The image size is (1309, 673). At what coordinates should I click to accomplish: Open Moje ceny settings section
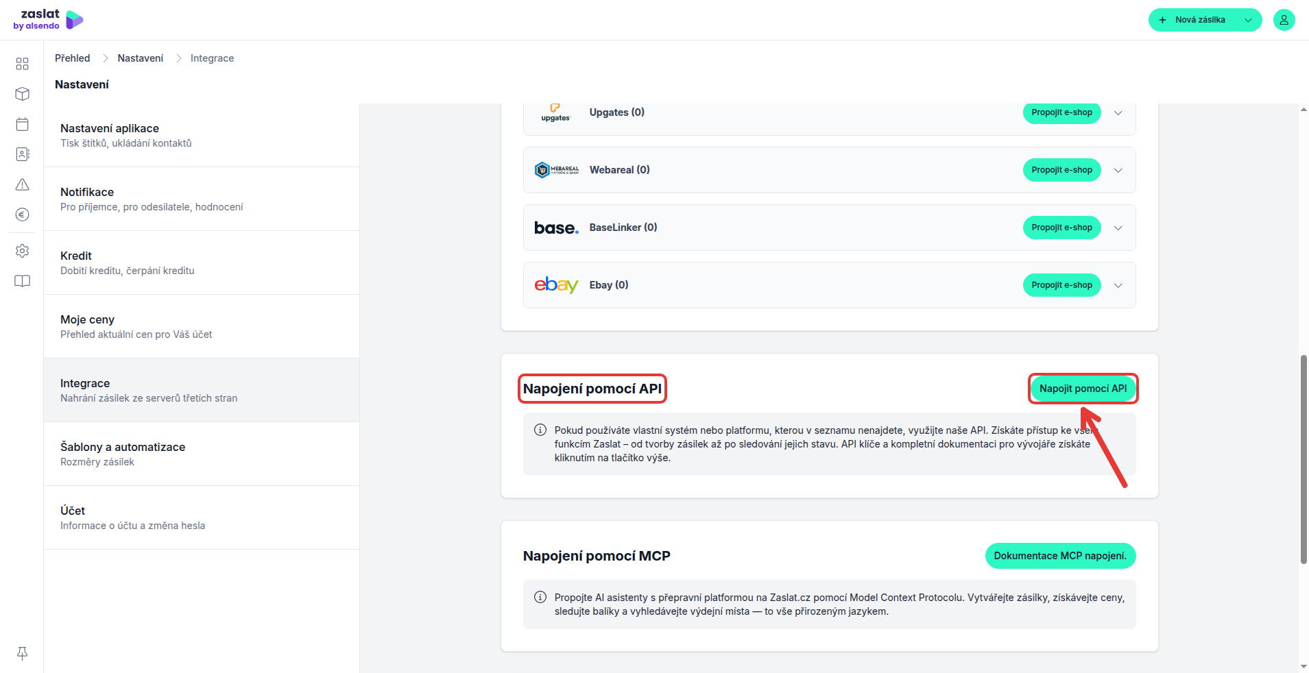click(x=202, y=326)
